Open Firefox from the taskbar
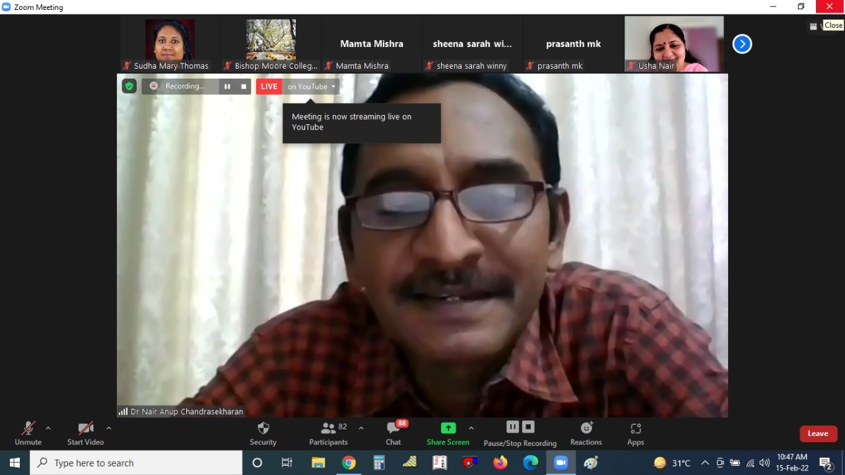 pyautogui.click(x=500, y=462)
